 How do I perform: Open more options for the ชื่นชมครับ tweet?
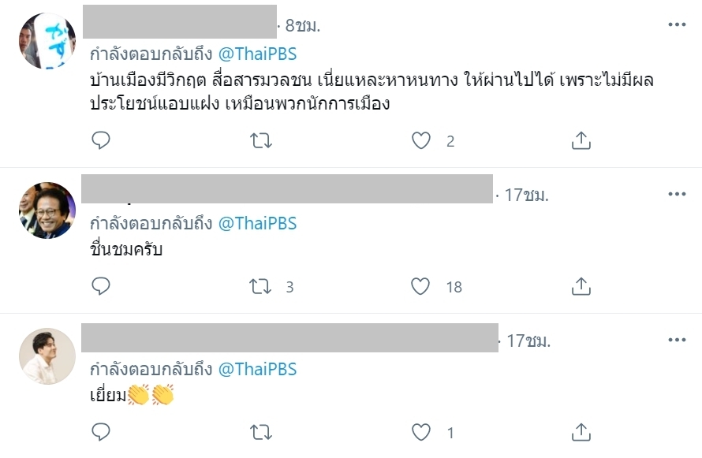point(677,194)
